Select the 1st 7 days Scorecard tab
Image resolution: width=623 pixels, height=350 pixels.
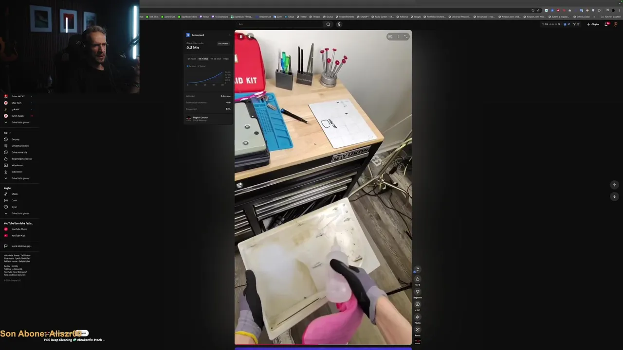tap(203, 59)
